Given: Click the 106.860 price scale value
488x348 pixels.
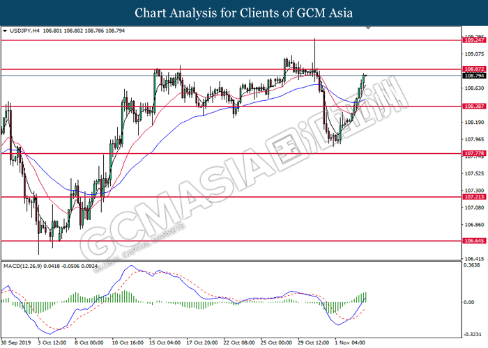Looking at the screenshot, I should pos(474,224).
